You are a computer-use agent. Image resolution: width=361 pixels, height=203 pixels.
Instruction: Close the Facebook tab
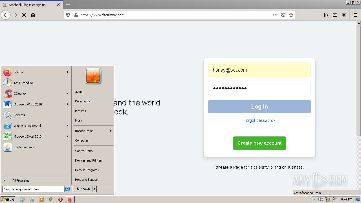pyautogui.click(x=58, y=5)
